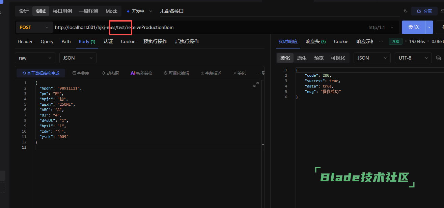Click the 分享 share button
The width and height of the screenshot is (444, 208).
[x=424, y=11]
